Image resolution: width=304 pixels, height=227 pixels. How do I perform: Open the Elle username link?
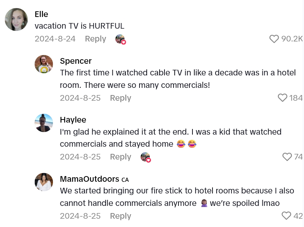point(41,14)
